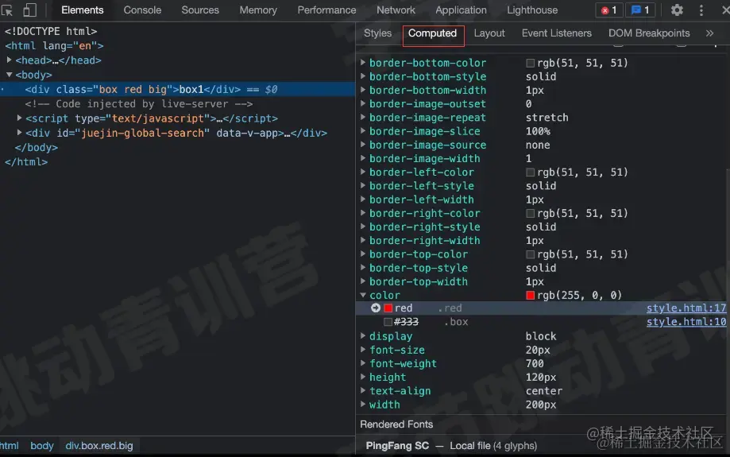Screen dimensions: 730x457
Task: Select the body breadcrumb
Action: tap(42, 446)
